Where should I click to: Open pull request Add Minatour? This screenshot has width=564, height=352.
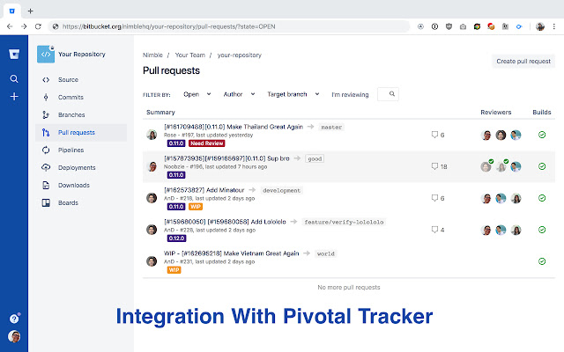click(x=204, y=190)
